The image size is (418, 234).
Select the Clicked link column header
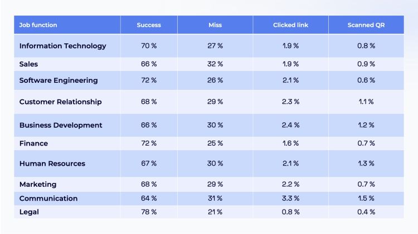[x=290, y=25]
